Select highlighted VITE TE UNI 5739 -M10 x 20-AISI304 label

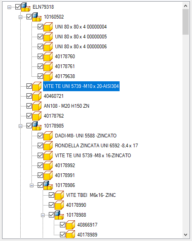(81, 86)
